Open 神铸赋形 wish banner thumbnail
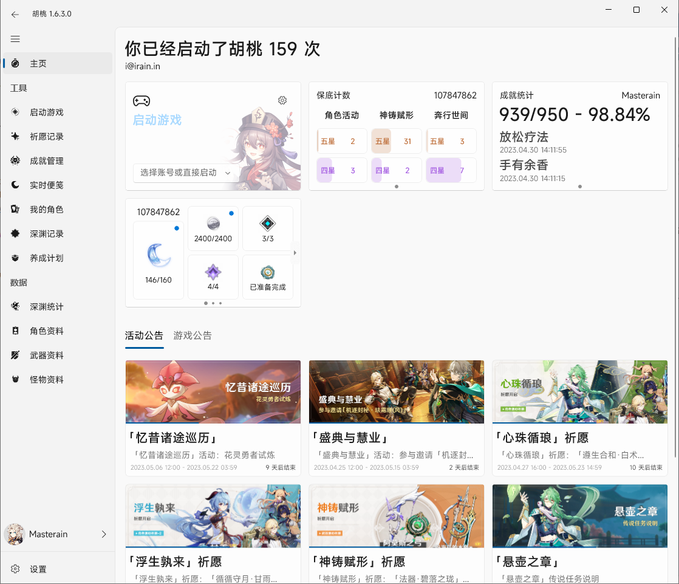Viewport: 679px width, 584px height. tap(396, 516)
